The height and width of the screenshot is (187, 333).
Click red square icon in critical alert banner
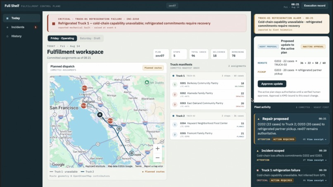[x=54, y=24]
